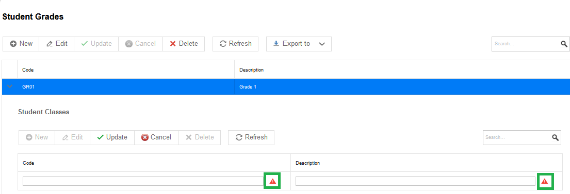Select the GR01 grade row

(286, 86)
